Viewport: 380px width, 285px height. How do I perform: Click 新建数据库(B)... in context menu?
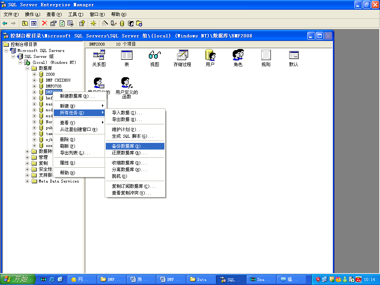(80, 96)
